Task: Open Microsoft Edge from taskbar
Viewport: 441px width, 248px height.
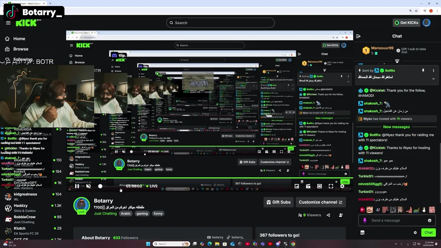Action: (x=209, y=244)
